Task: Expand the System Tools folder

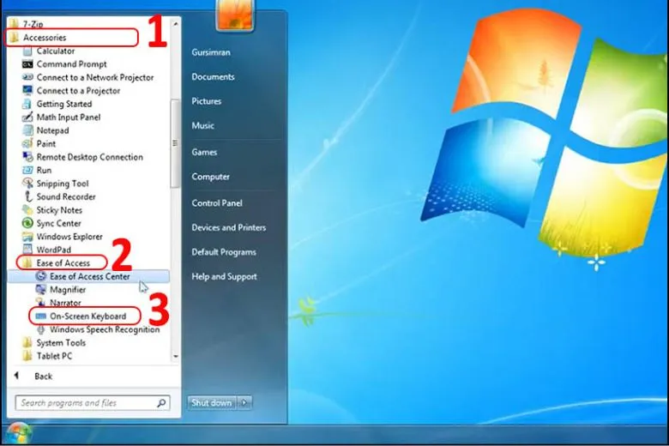Action: 54,343
